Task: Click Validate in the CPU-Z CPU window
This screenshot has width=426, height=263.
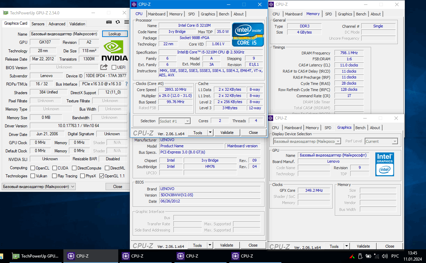Action: tap(227, 133)
